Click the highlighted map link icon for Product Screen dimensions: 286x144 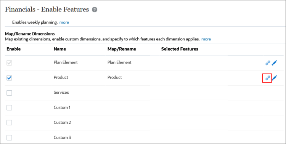point(268,78)
